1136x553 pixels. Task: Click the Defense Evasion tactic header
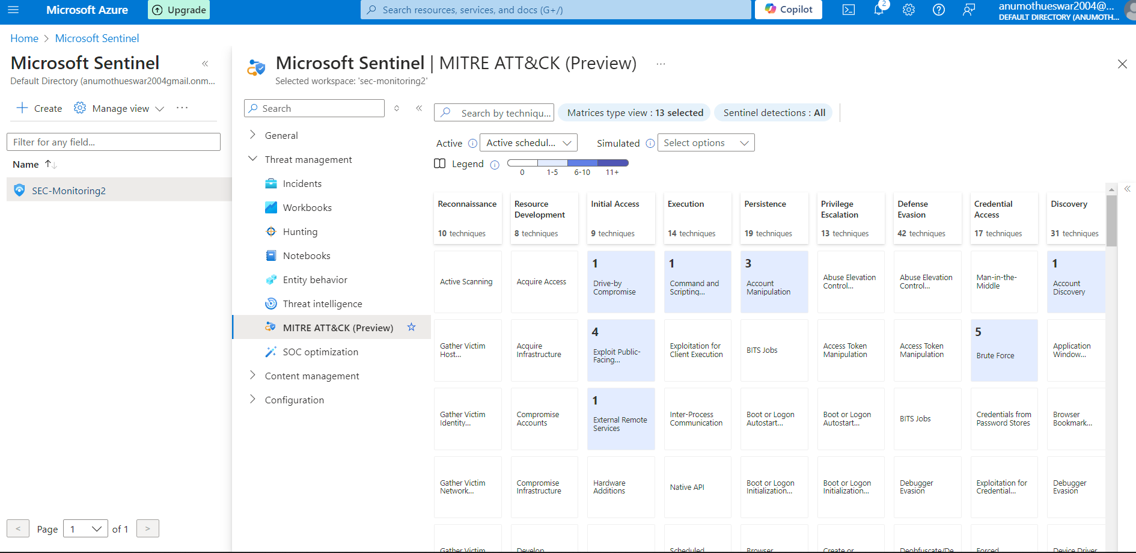927,218
